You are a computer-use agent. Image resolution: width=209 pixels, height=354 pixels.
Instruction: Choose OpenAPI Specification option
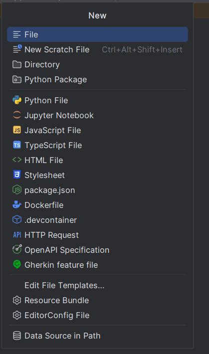pos(97,250)
